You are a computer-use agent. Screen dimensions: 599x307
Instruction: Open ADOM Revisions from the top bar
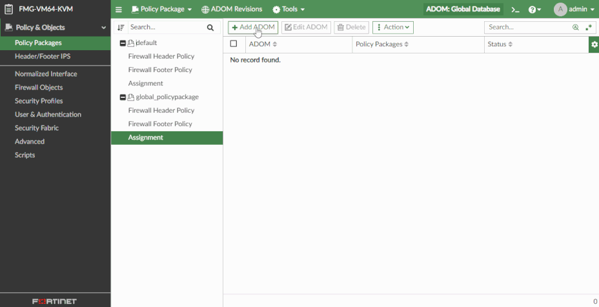232,9
